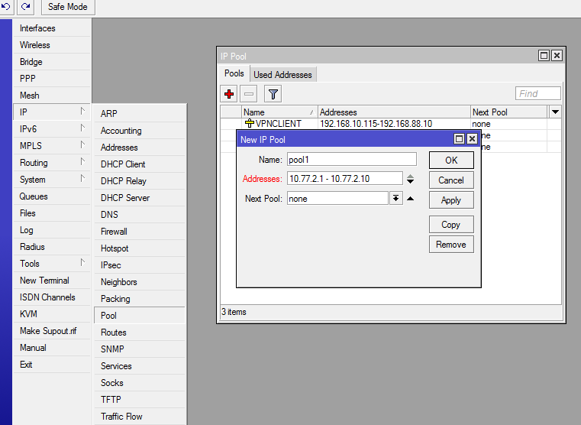The image size is (581, 425).
Task: Click the Undo arrow icon
Action: [x=6, y=7]
